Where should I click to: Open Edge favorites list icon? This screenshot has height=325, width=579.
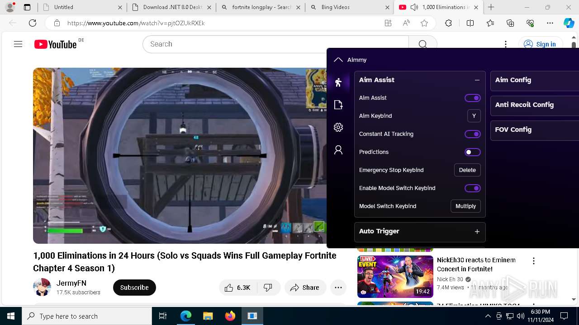pyautogui.click(x=490, y=23)
